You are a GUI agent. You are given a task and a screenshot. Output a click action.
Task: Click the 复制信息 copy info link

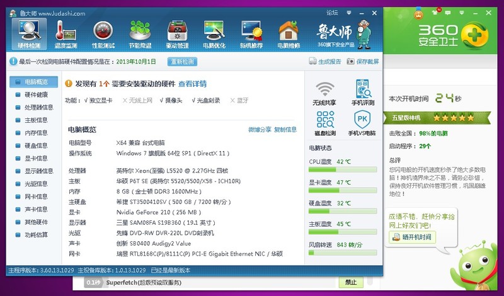click(x=285, y=130)
